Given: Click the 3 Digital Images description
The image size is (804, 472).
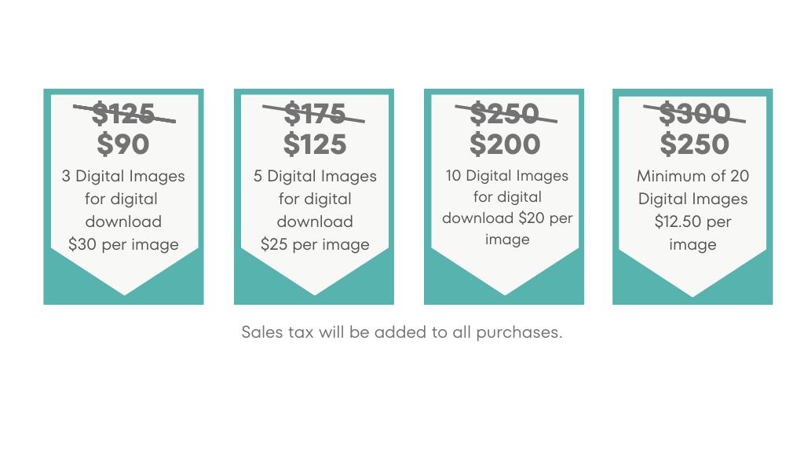Looking at the screenshot, I should coord(123,210).
